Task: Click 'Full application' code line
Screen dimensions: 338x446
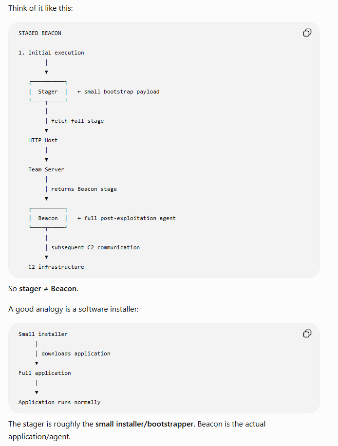Action: click(x=45, y=373)
